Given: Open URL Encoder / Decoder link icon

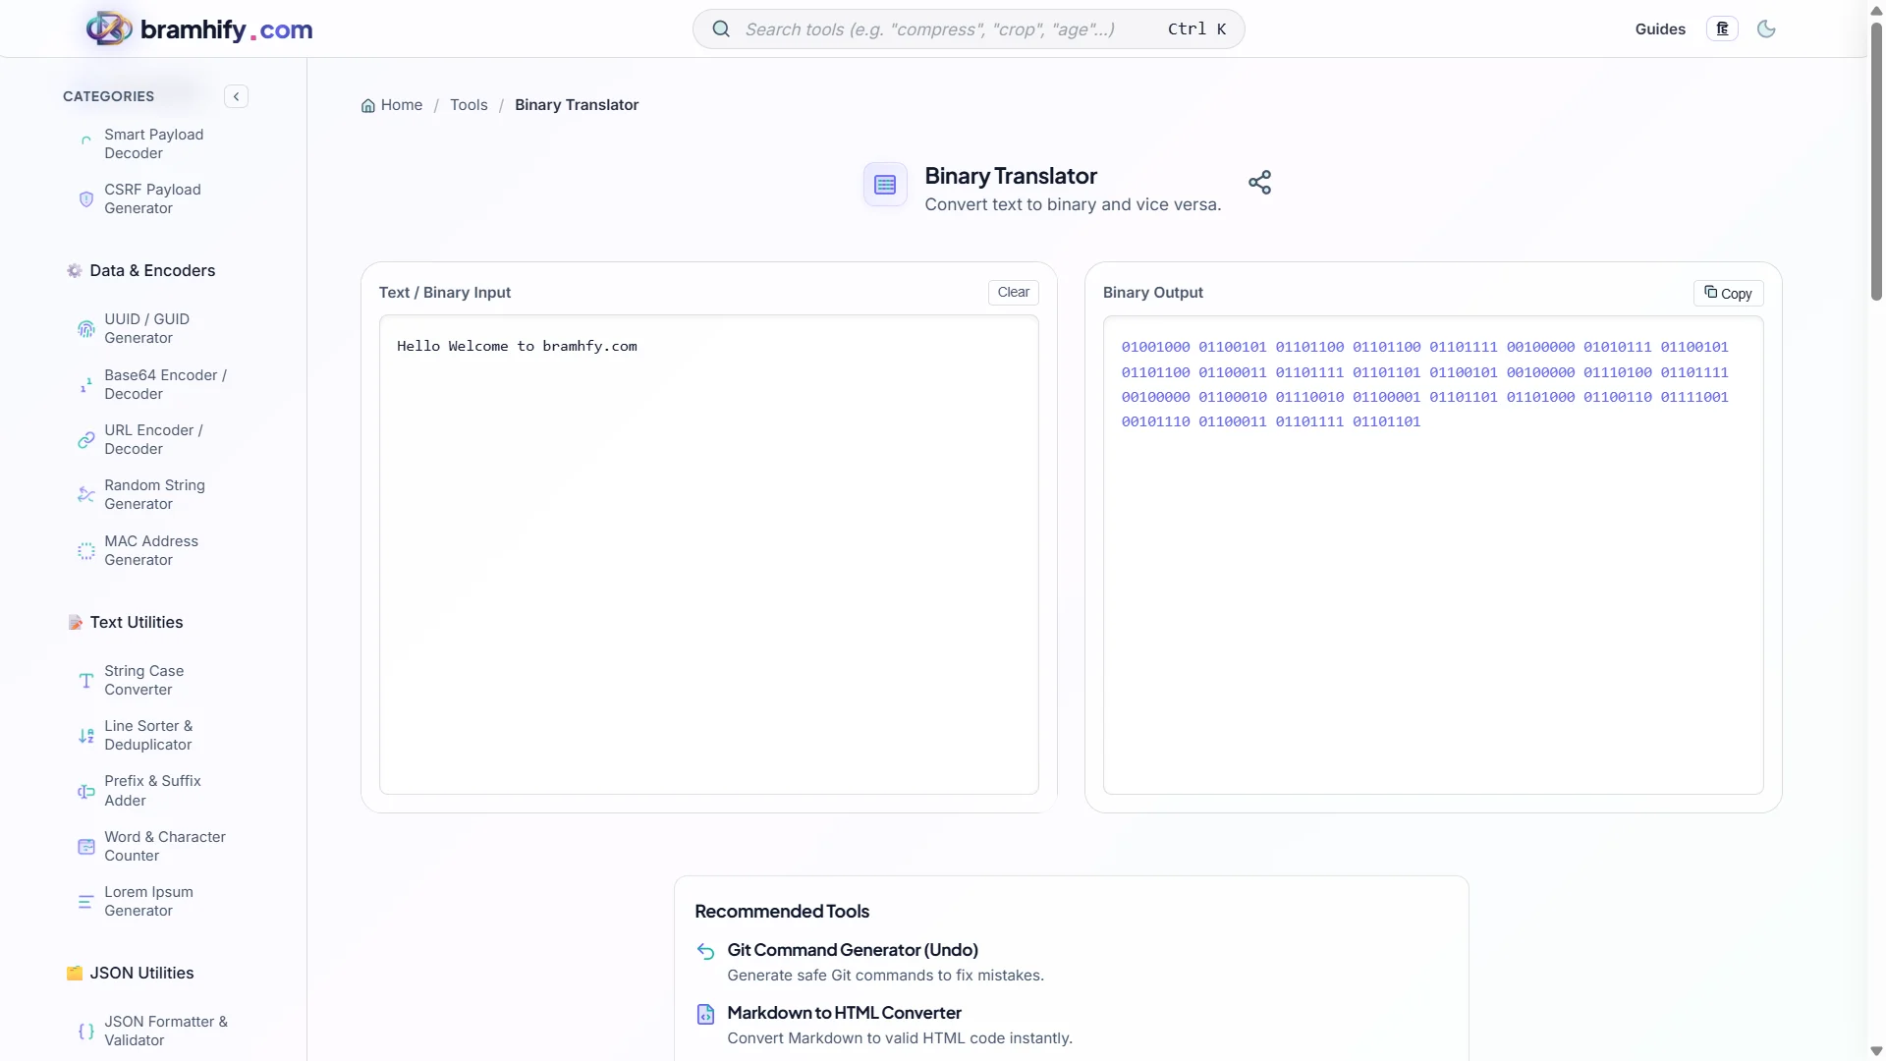Looking at the screenshot, I should click(x=86, y=440).
